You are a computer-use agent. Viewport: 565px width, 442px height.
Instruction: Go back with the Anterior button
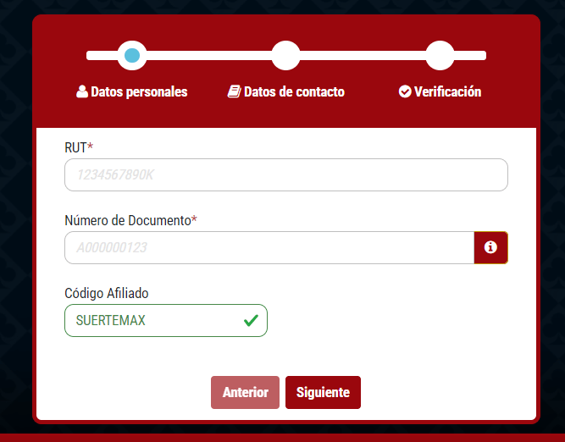pyautogui.click(x=245, y=392)
